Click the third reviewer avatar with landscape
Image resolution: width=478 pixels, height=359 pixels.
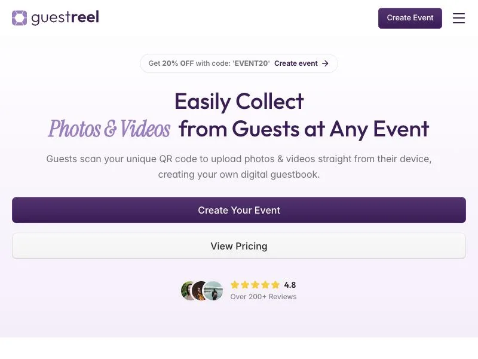(x=213, y=291)
